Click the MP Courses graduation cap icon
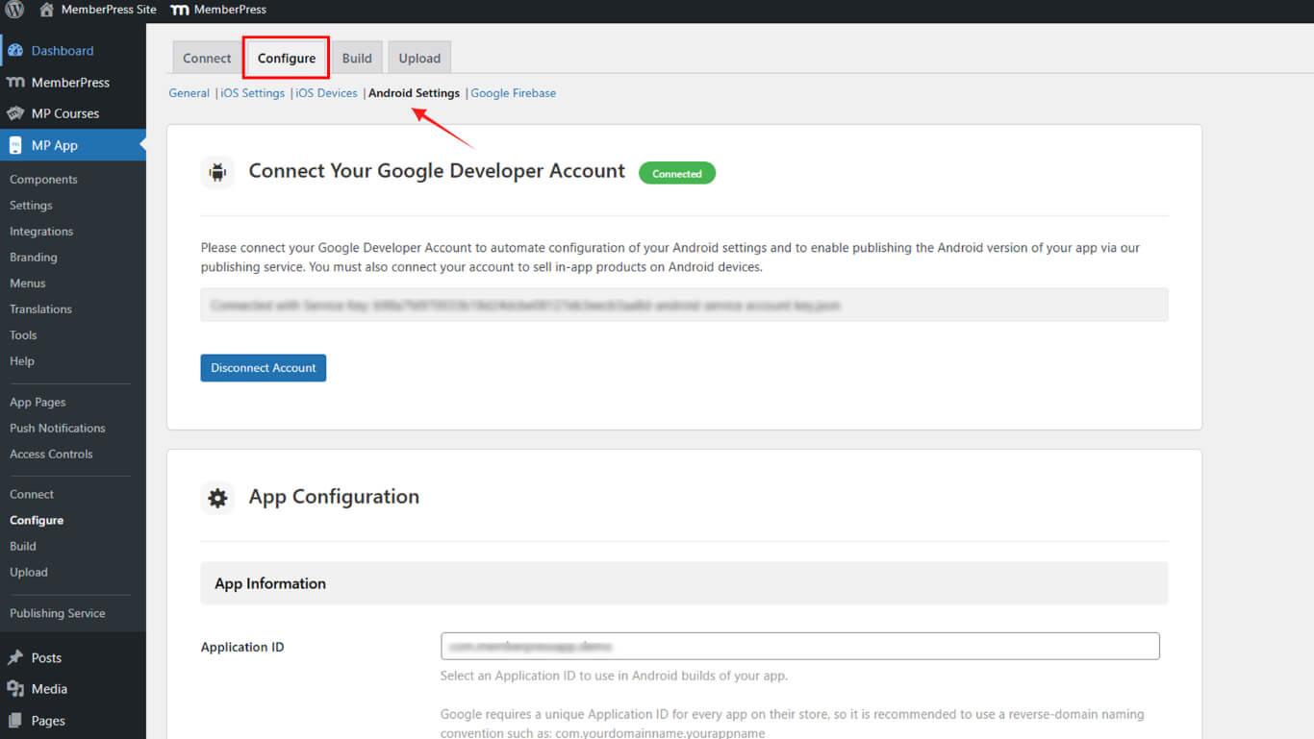The height and width of the screenshot is (739, 1314). pos(15,113)
